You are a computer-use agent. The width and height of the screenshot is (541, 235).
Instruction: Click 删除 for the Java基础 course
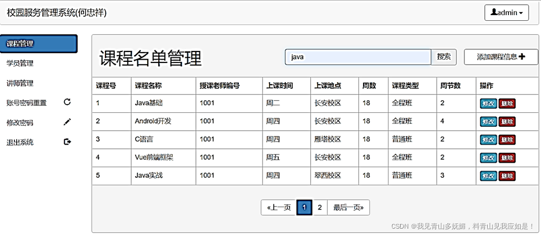[507, 104]
